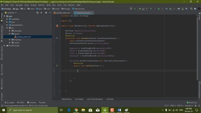
Task: Open the TODO tool window button
Action: point(21,103)
